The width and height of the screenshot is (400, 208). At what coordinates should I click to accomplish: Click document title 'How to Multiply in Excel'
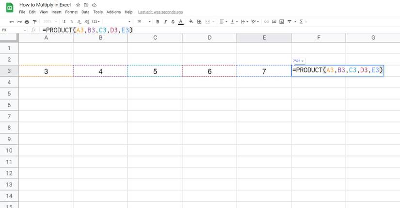click(x=45, y=5)
